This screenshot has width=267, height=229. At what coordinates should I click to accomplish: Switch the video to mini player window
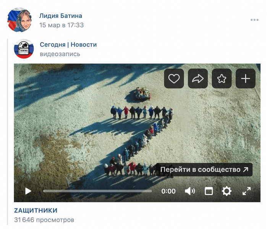click(209, 191)
